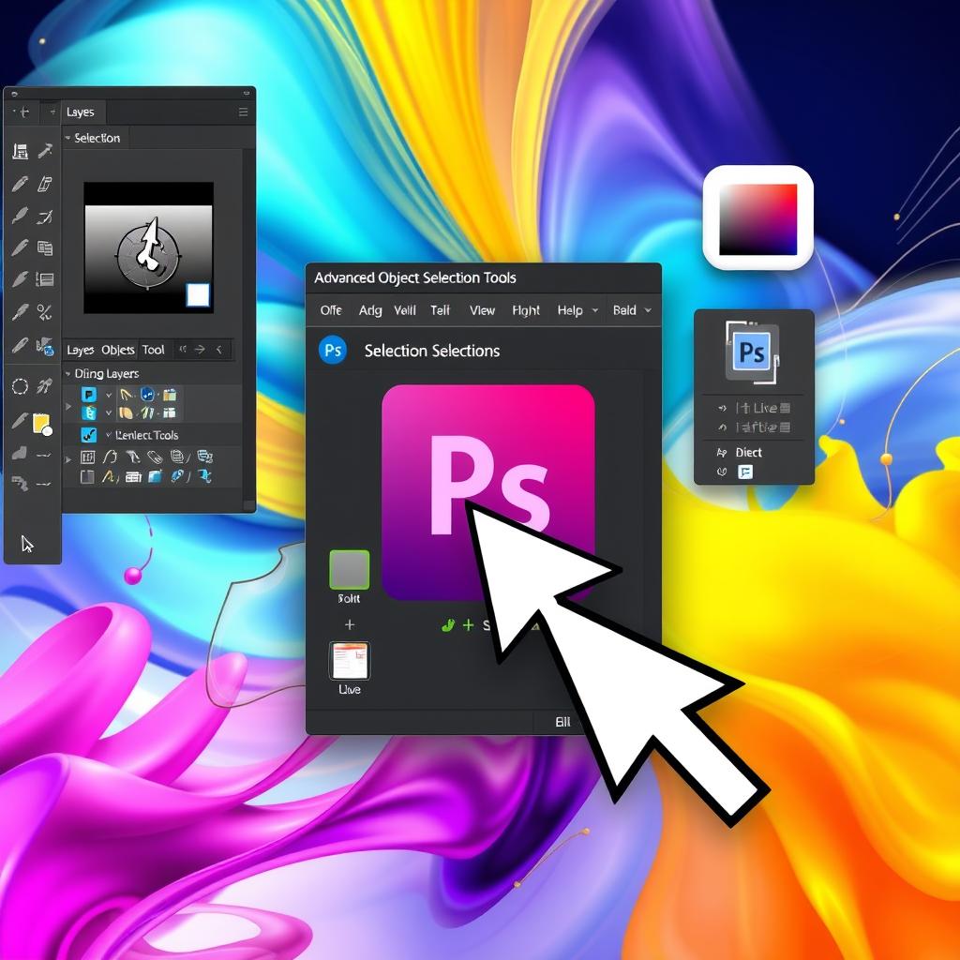Click the white swatch on the preview image

click(198, 295)
